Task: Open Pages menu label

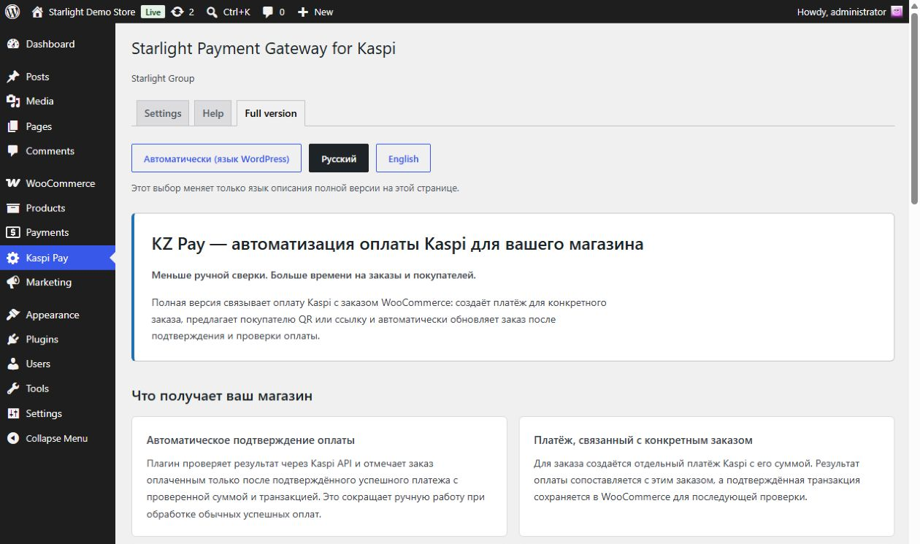Action: point(39,126)
